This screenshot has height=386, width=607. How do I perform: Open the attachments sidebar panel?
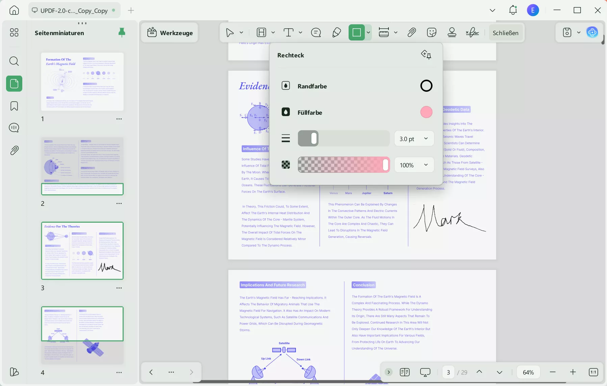(14, 150)
